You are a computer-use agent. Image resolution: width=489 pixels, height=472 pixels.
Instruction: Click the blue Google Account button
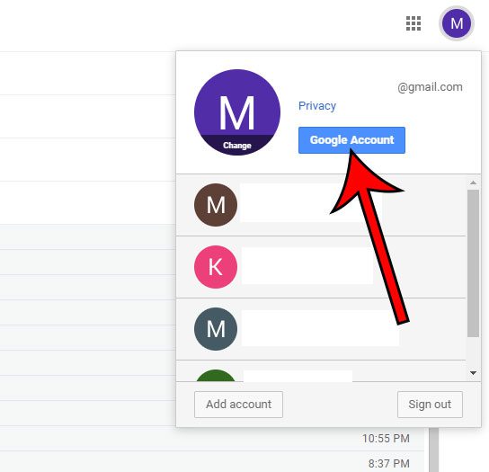click(x=351, y=140)
